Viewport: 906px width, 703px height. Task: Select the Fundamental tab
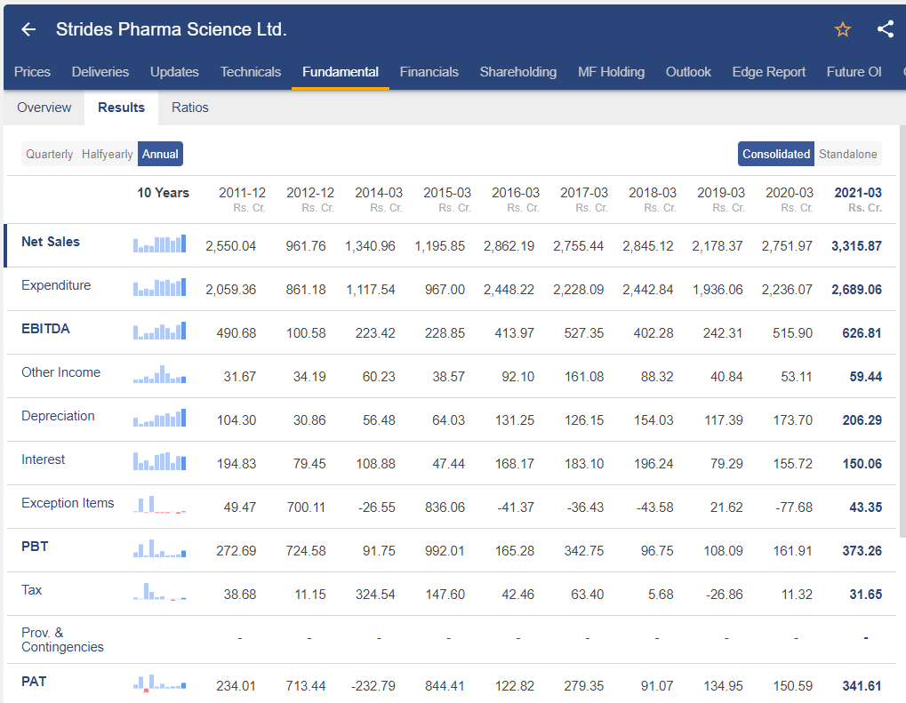click(x=341, y=72)
